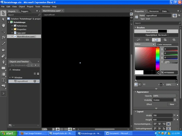Toggle show all eye icon in Objects panel
The width and height of the screenshot is (182, 136).
35,74
